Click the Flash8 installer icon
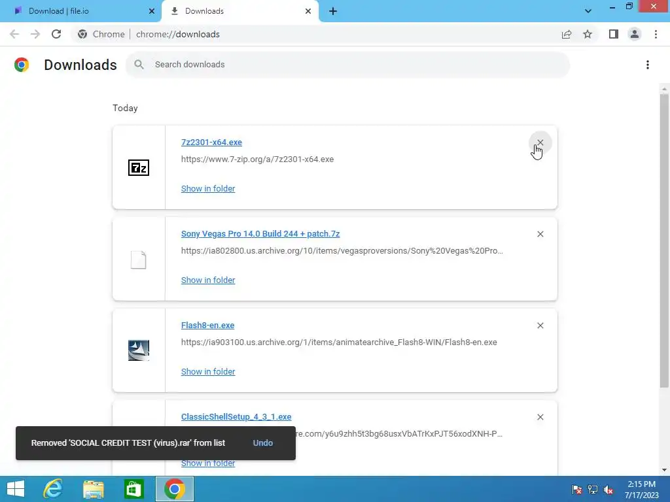Image resolution: width=670 pixels, height=502 pixels. pyautogui.click(x=139, y=350)
